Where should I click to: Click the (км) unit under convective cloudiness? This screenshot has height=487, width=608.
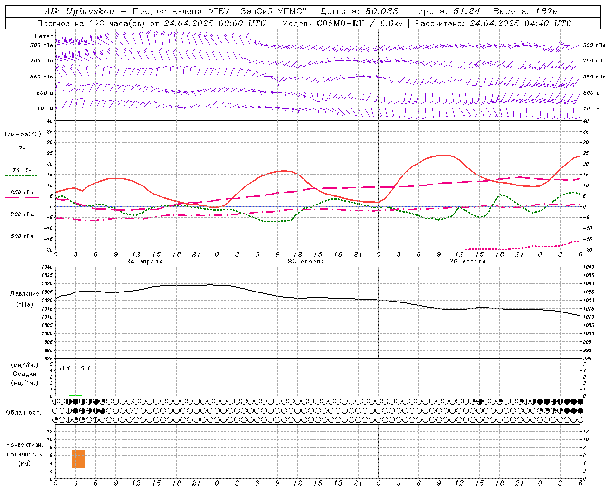click(x=25, y=463)
